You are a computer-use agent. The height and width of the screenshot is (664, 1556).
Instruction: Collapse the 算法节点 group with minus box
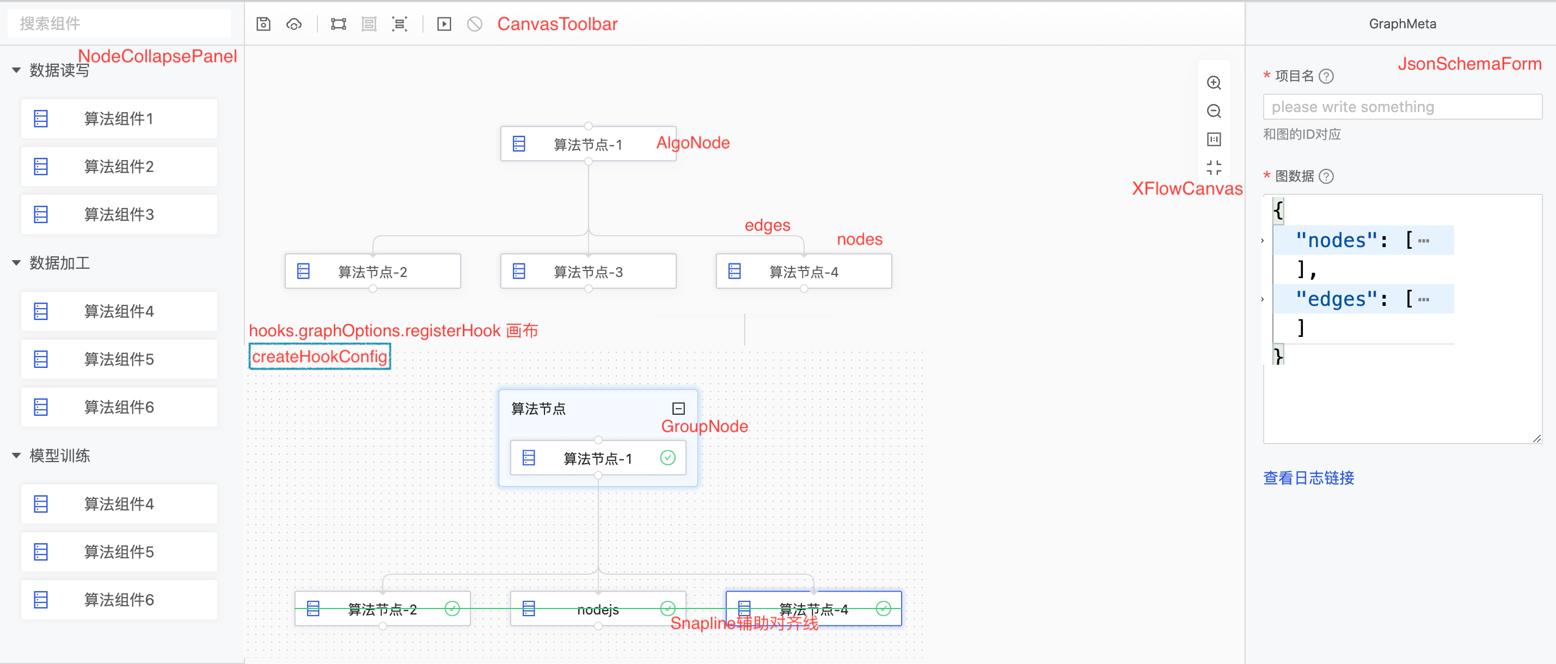coord(678,409)
